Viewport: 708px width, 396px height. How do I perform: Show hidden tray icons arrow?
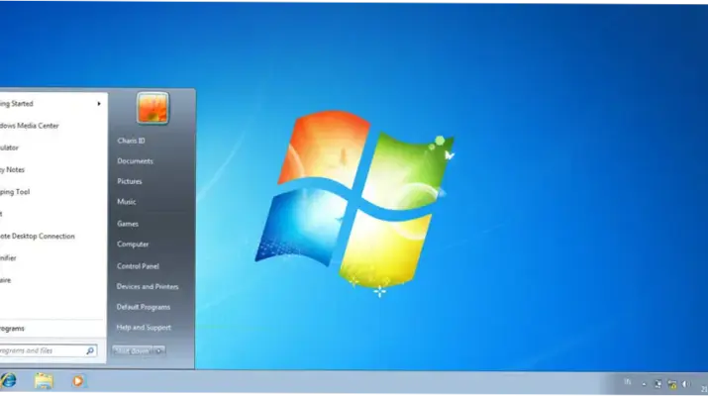(644, 384)
